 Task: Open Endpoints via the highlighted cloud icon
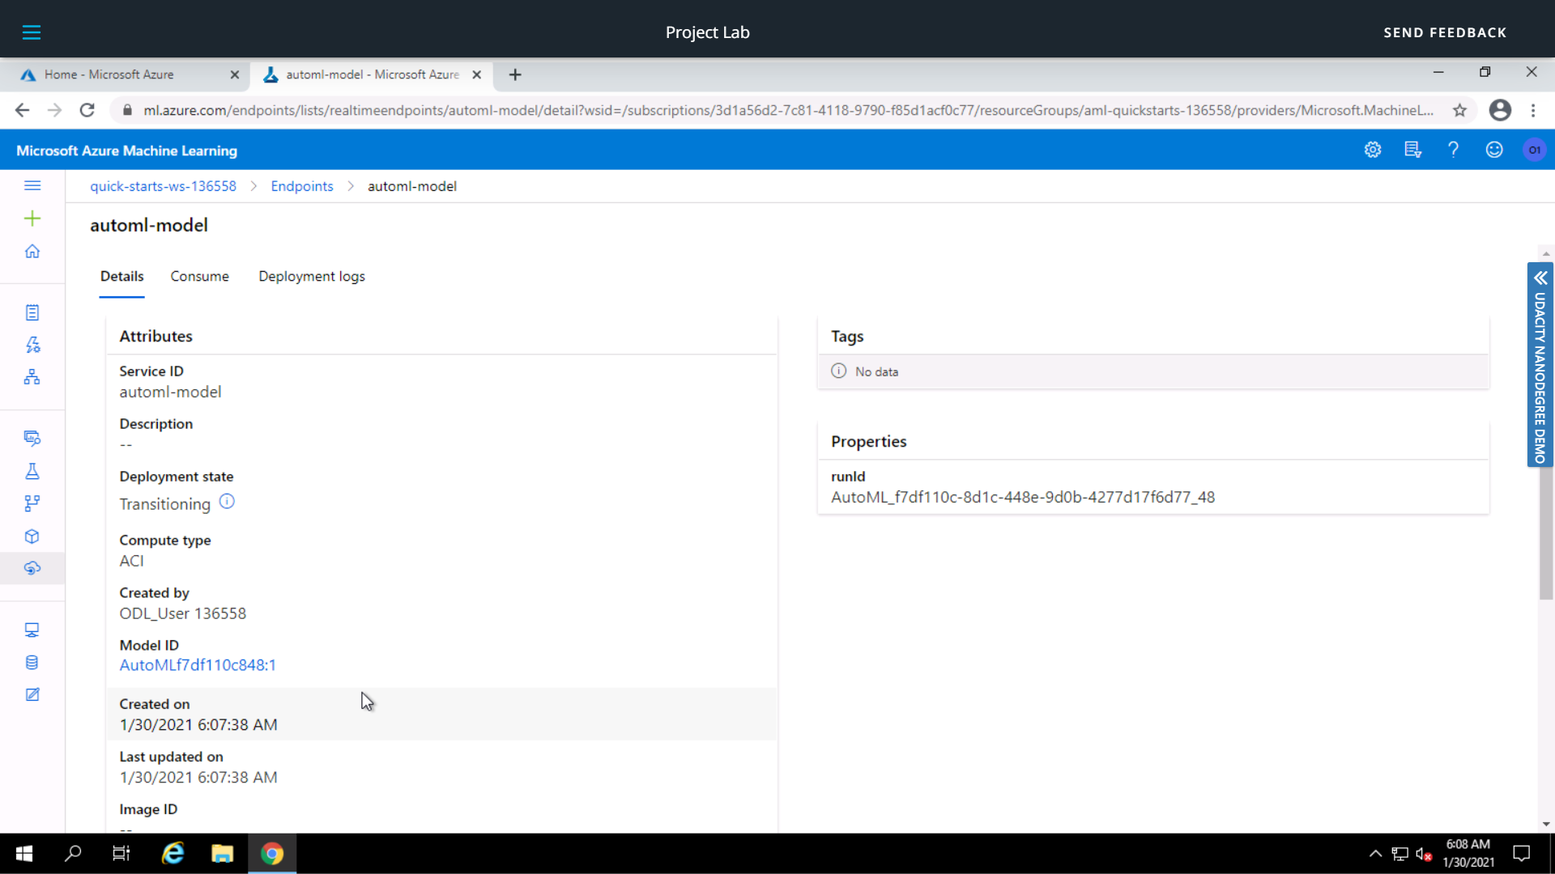click(32, 568)
